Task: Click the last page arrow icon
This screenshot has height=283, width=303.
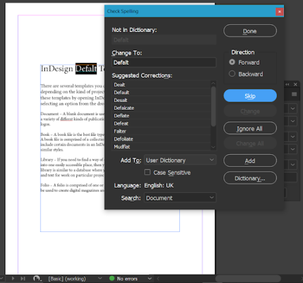Action: tap(23, 278)
